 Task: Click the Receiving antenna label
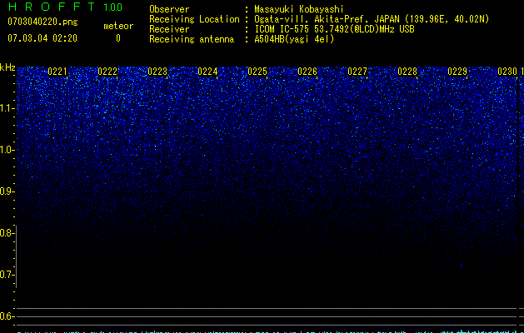192,39
